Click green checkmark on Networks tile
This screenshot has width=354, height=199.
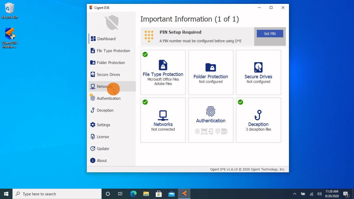point(145,102)
